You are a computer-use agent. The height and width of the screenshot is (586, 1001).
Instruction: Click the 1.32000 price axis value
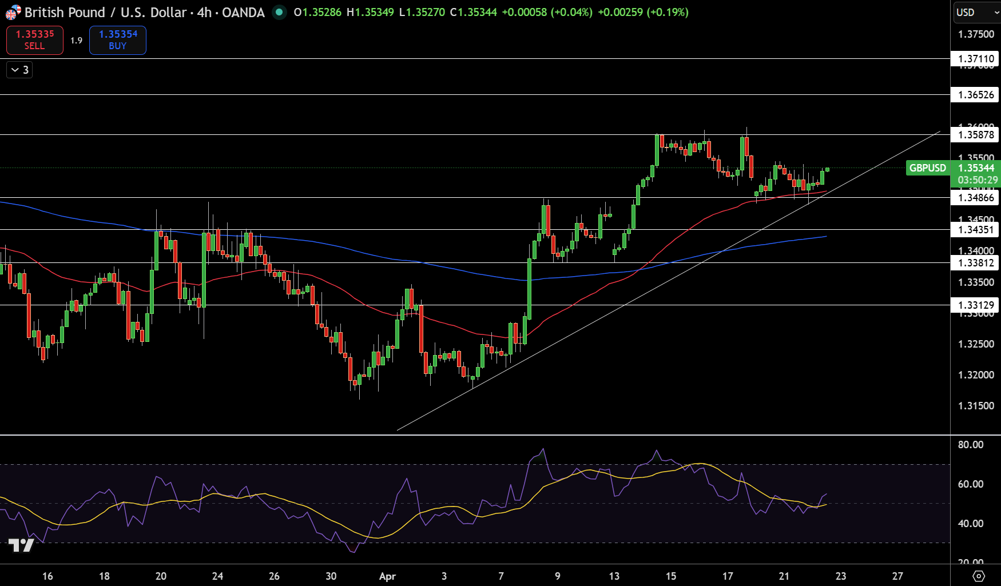pyautogui.click(x=976, y=375)
